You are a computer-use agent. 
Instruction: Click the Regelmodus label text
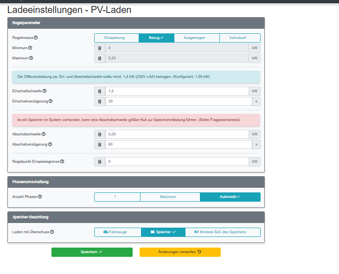coord(23,38)
